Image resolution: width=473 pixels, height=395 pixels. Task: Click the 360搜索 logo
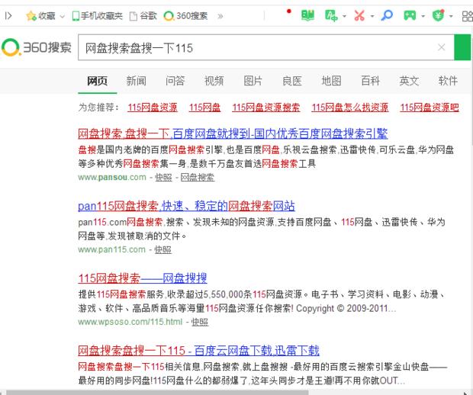[37, 47]
